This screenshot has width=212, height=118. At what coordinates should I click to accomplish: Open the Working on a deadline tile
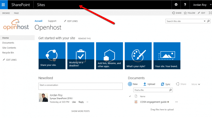[81, 56]
